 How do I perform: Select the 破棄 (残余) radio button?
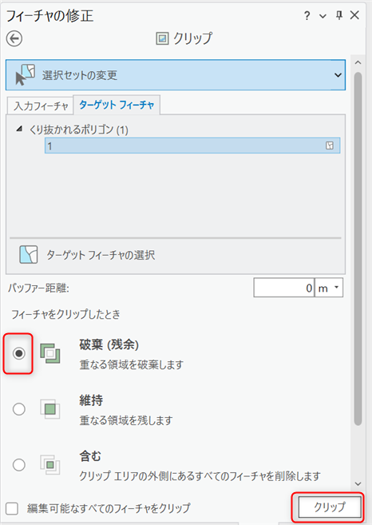coord(18,353)
